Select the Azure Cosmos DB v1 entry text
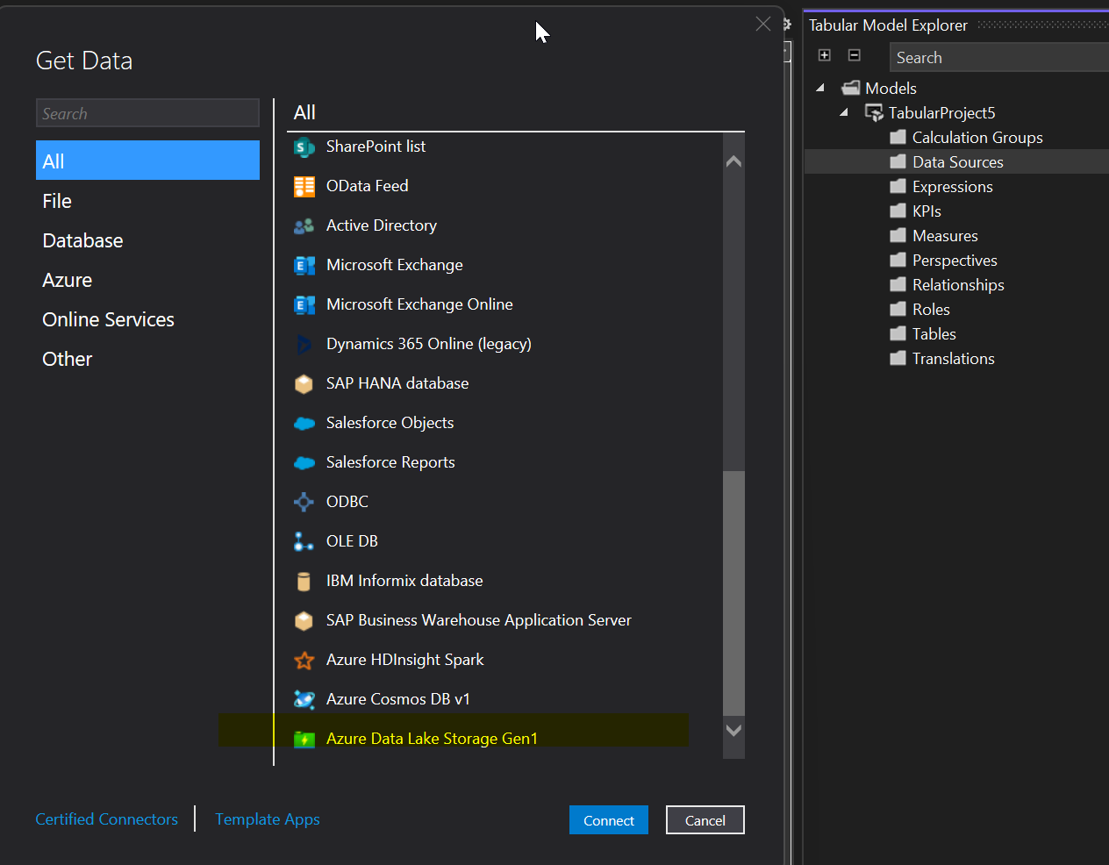Screen dimensions: 1109x865 pos(398,699)
